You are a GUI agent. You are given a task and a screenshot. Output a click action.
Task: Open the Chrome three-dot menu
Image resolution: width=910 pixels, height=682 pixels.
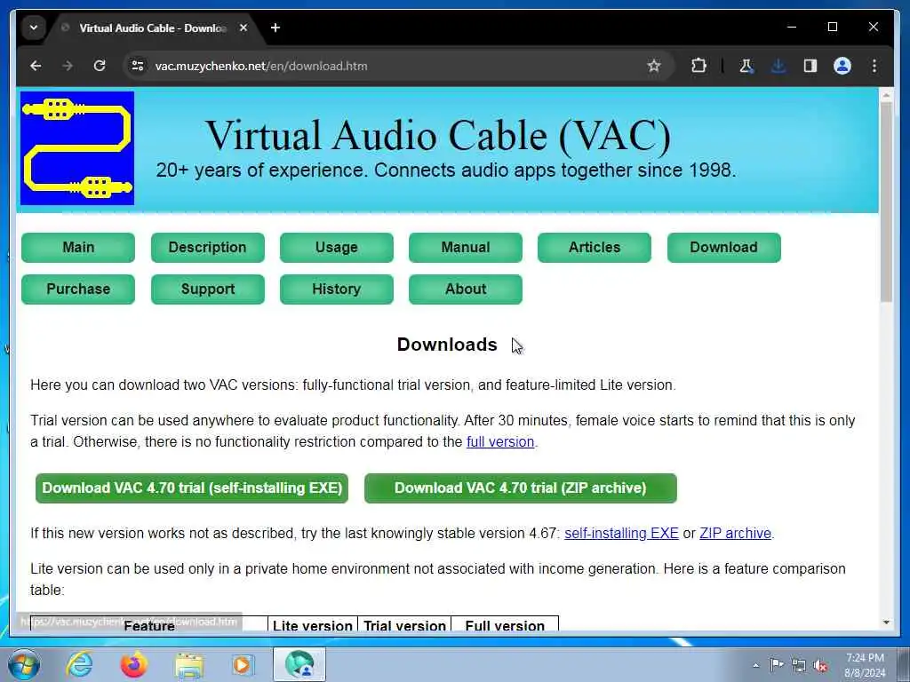[874, 66]
